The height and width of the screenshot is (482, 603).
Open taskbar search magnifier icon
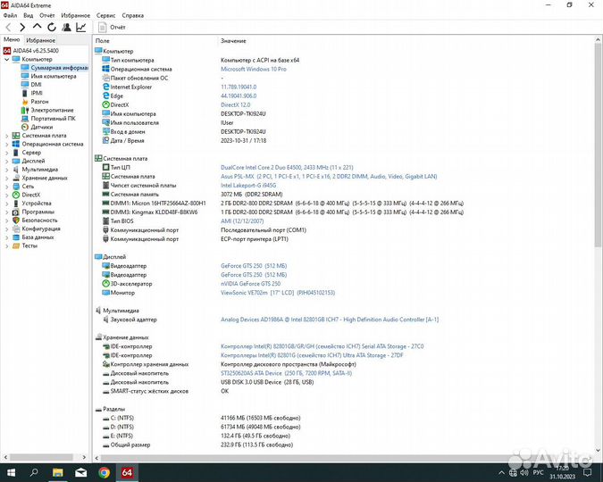click(34, 472)
